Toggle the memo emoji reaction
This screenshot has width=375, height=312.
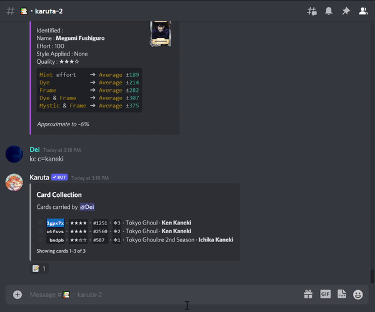click(x=39, y=268)
